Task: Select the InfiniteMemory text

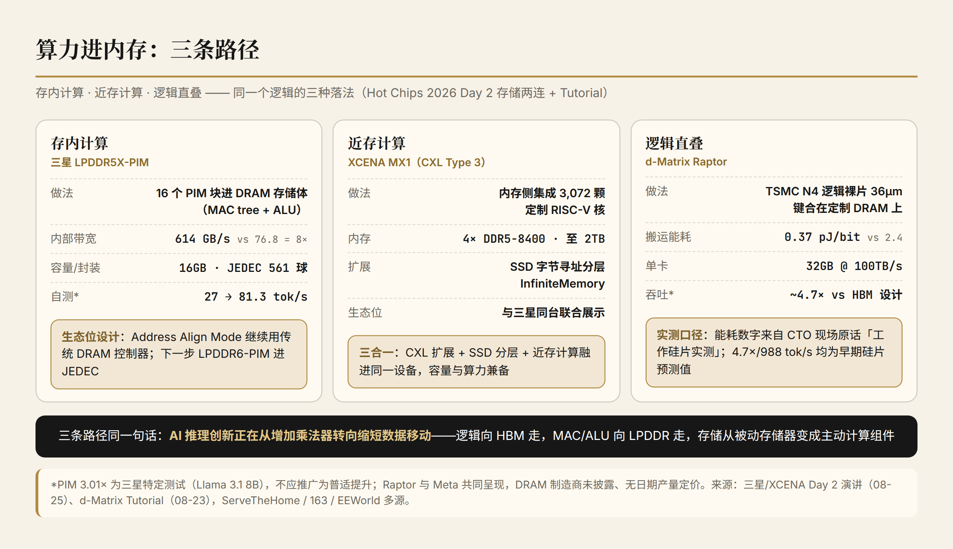Action: tap(562, 283)
